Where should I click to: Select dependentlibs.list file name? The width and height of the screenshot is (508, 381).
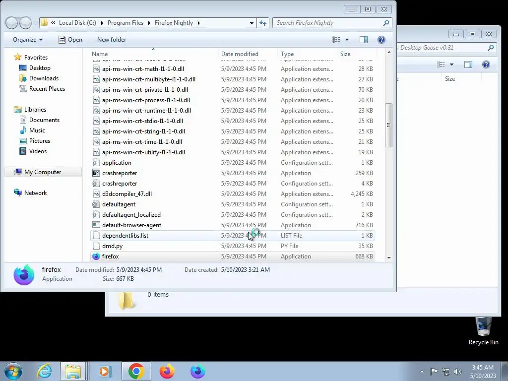125,236
